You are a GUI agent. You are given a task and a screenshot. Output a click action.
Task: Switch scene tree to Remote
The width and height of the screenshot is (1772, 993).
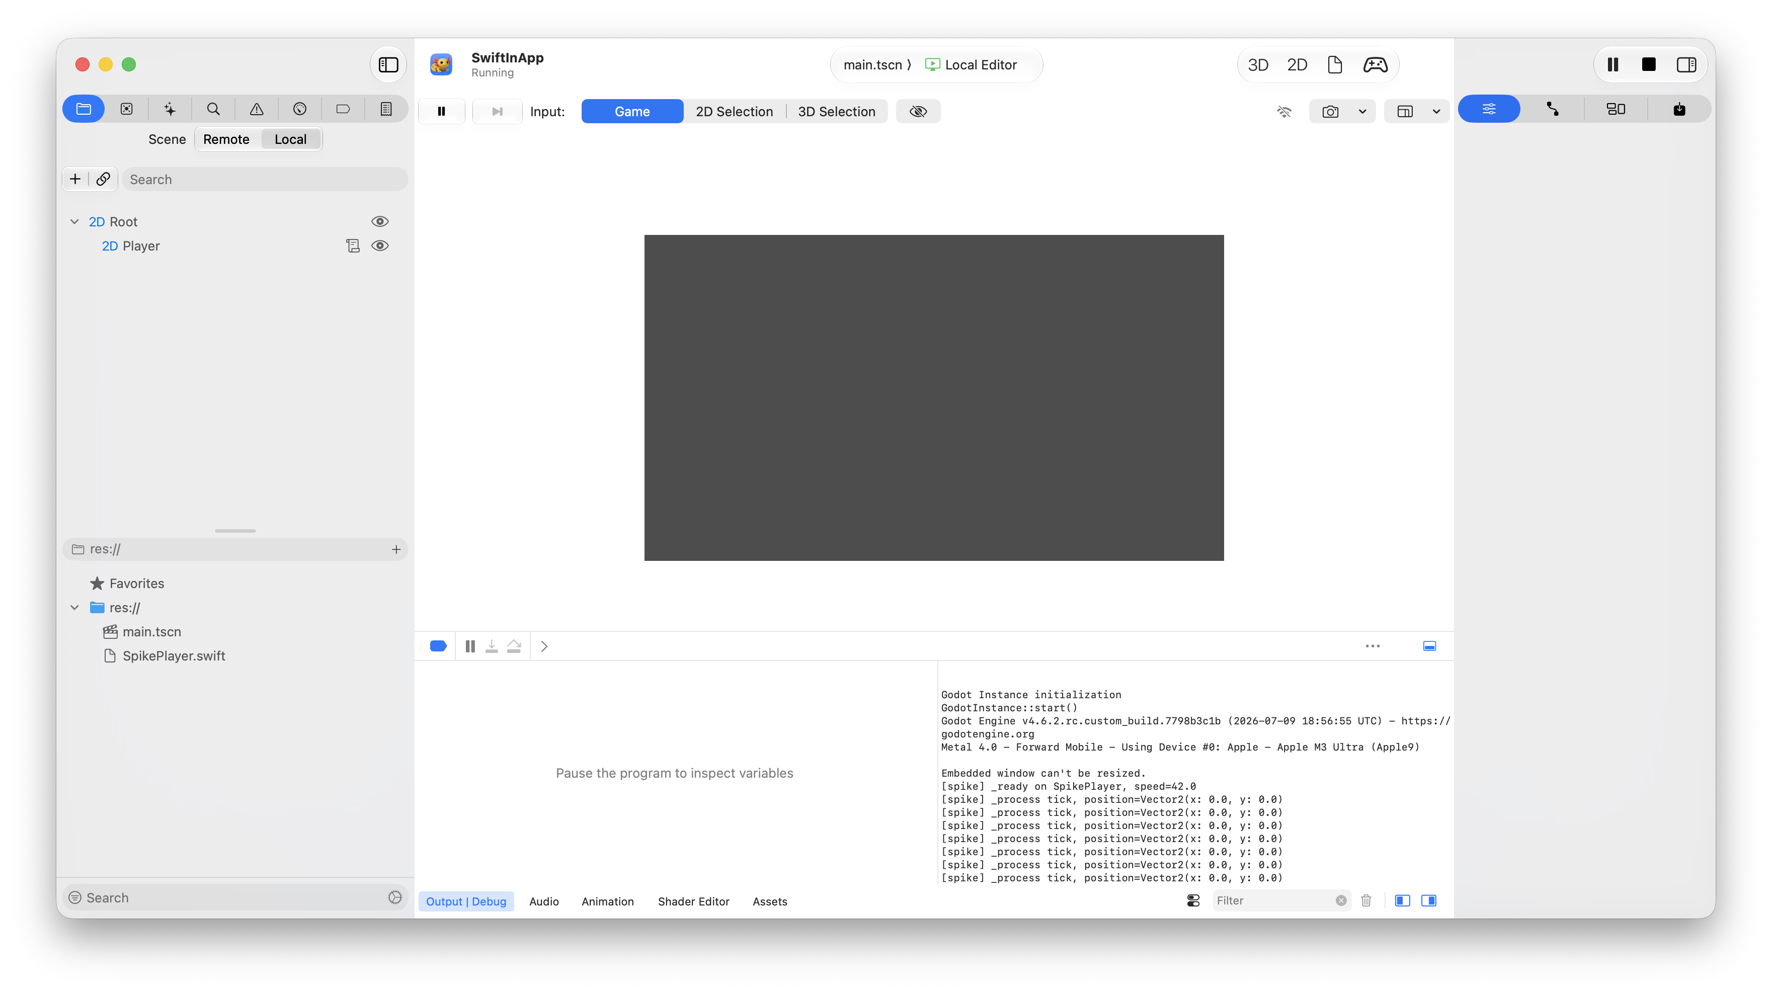226,139
